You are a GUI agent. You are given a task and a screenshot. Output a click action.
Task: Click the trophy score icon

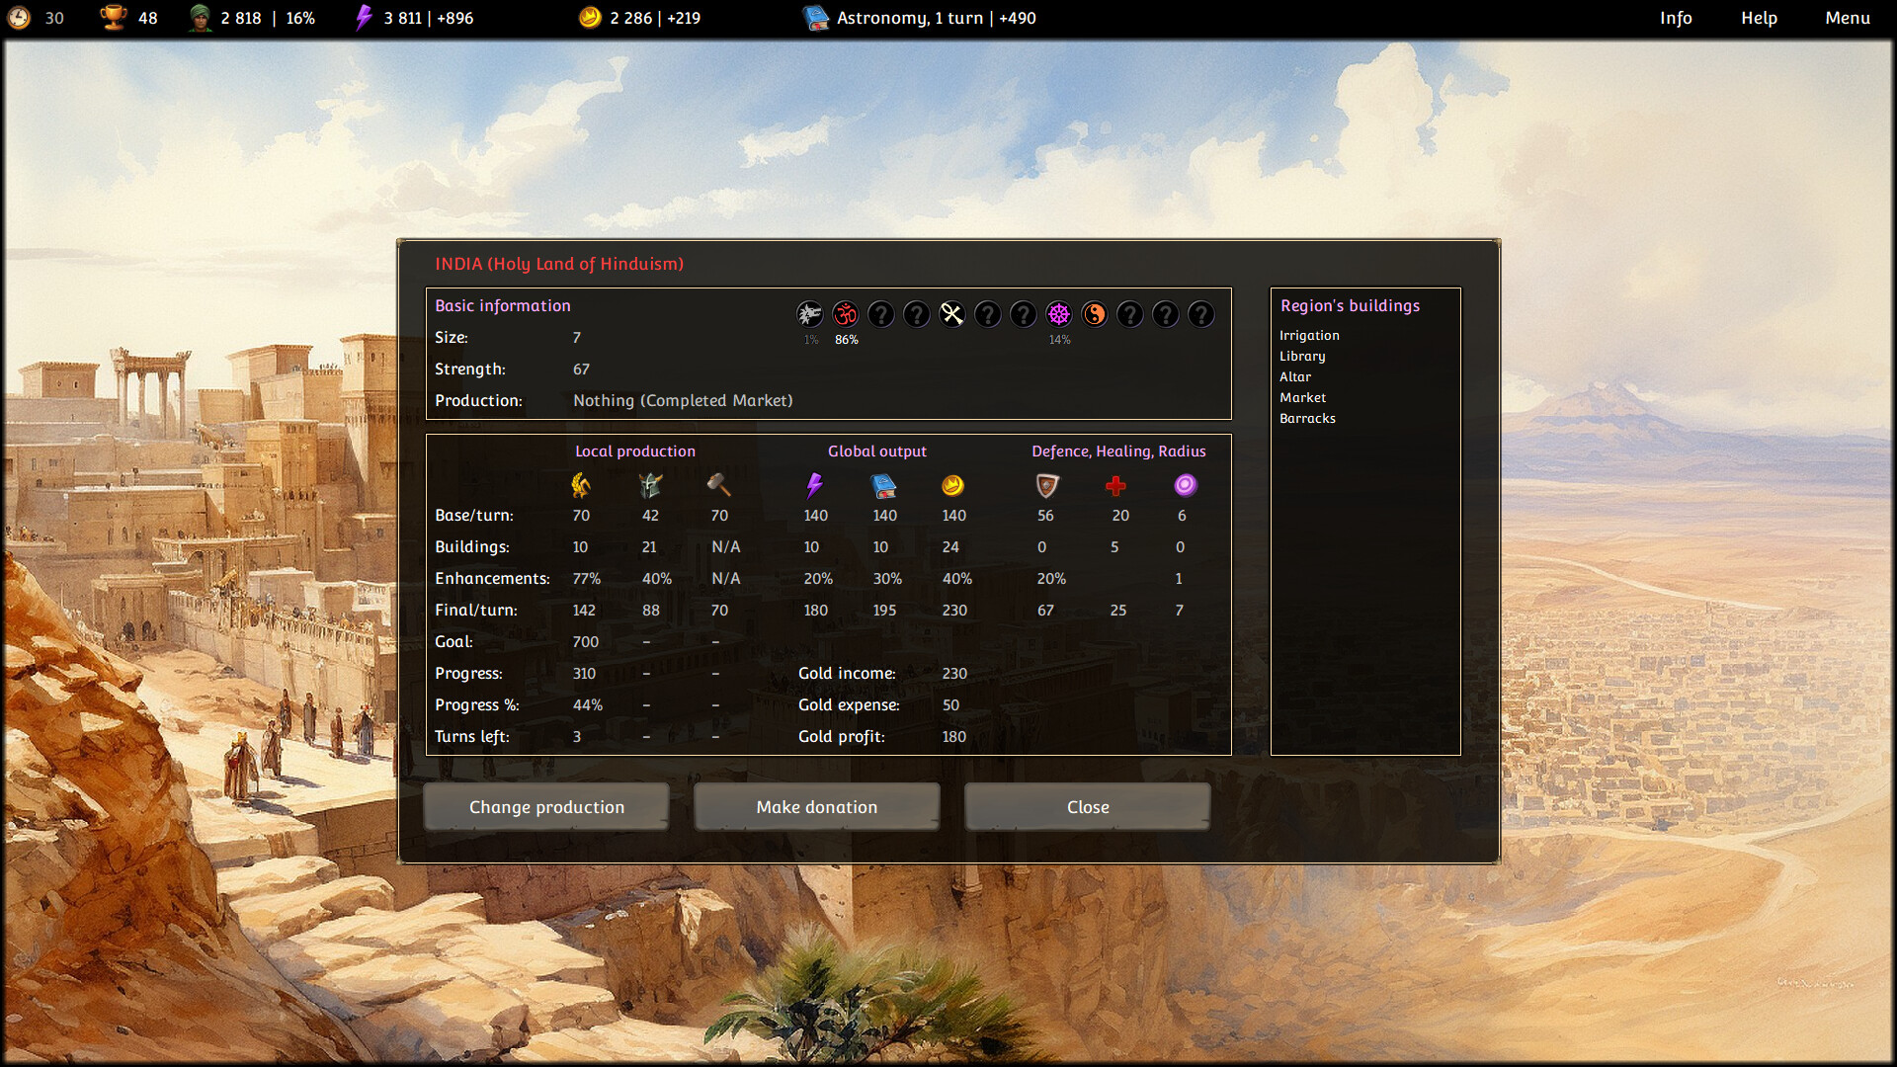click(x=114, y=17)
